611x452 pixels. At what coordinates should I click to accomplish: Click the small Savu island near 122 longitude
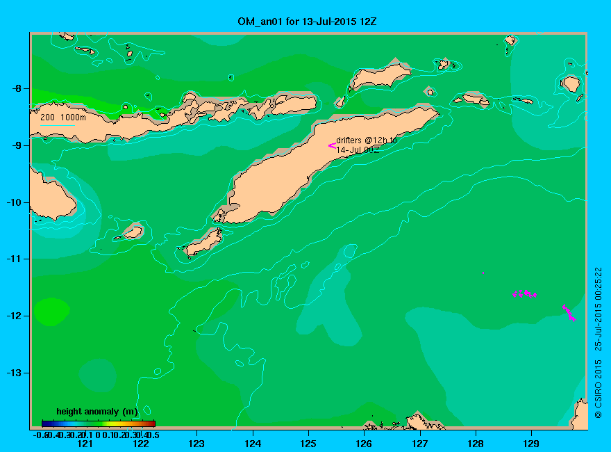[133, 232]
